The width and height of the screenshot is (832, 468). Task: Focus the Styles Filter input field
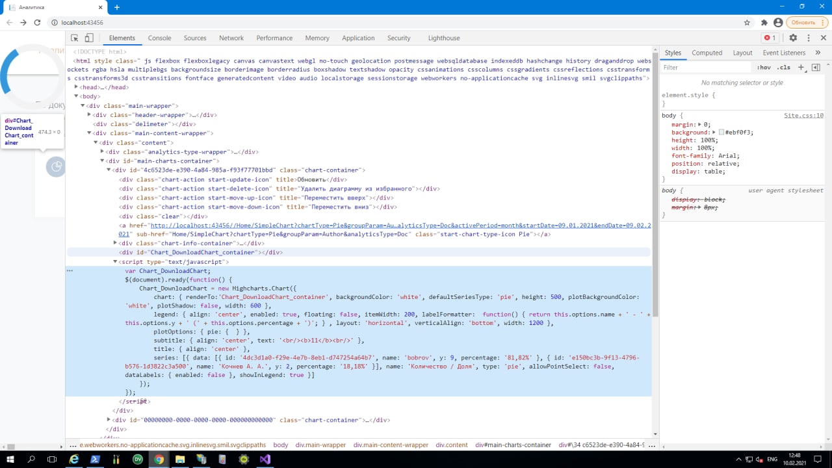706,67
